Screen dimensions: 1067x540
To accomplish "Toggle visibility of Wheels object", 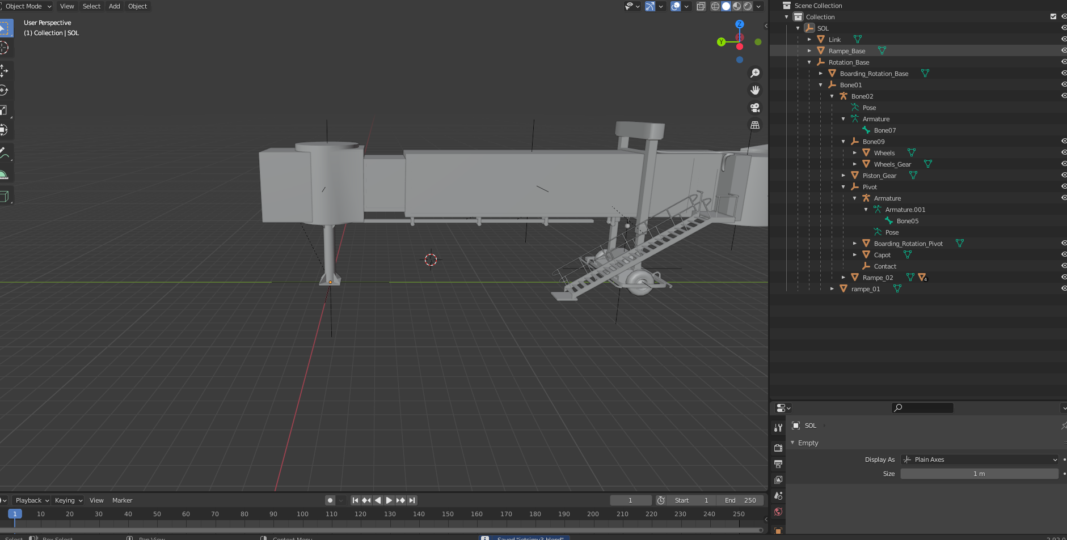I will [x=1064, y=152].
